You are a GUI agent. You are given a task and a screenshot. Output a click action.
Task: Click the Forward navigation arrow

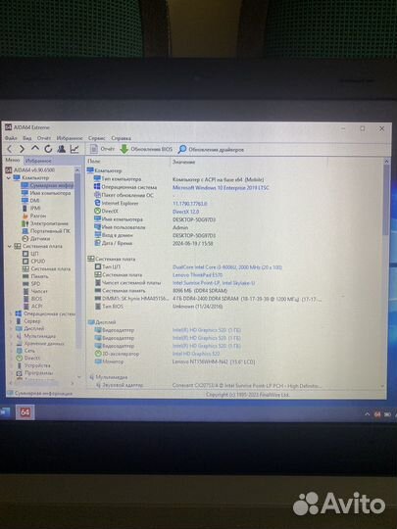pyautogui.click(x=22, y=149)
